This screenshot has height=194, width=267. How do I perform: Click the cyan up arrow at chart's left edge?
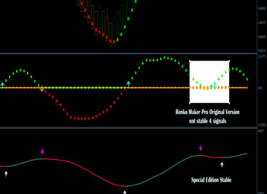pyautogui.click(x=2, y=84)
